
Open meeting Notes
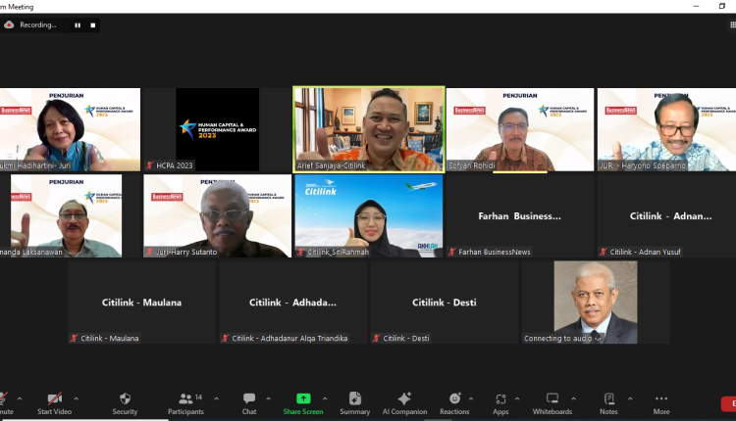[x=608, y=402]
